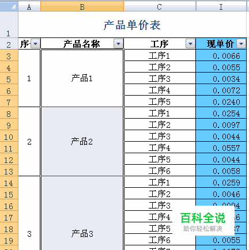
Task: Select the sequence number 3 merged cell
Action: (29, 213)
